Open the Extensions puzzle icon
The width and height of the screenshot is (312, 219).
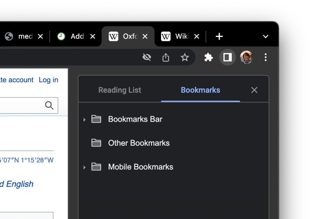[x=208, y=58]
